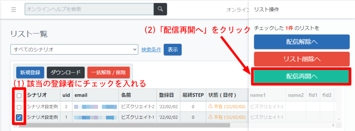Screen dimensions: 355x131
Task: Click the name2 column header
Action: (x=296, y=95)
